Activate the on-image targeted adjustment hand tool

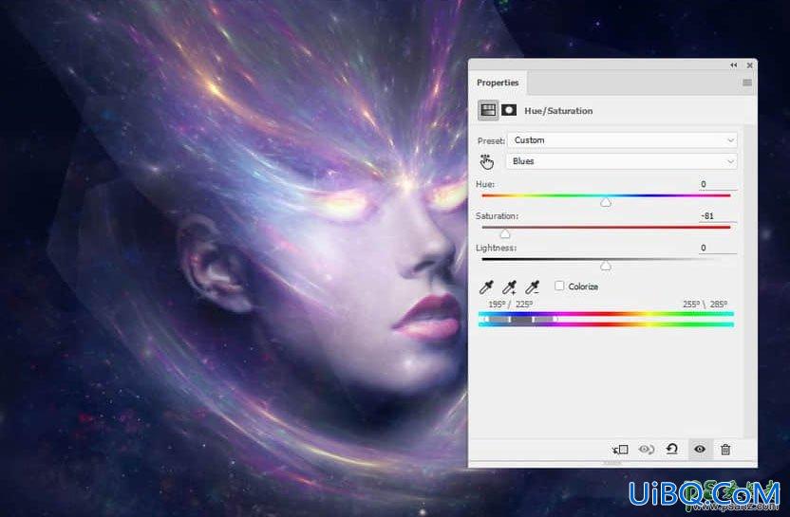(487, 161)
